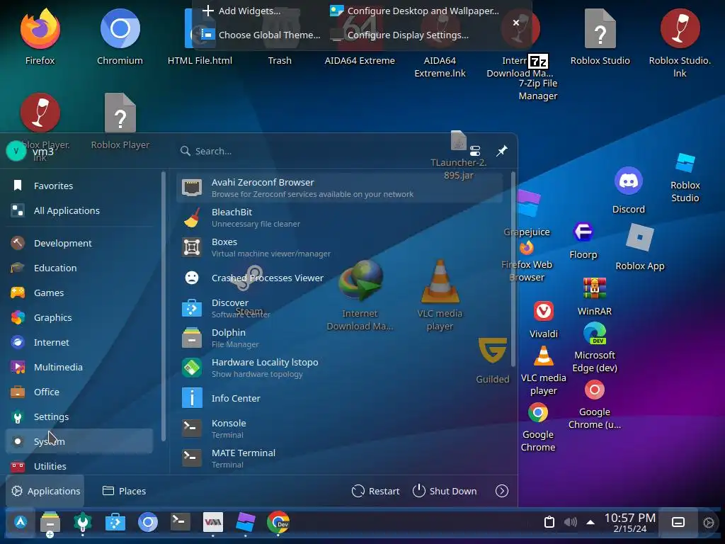This screenshot has width=725, height=544.
Task: Open the VM manager taskbar icon
Action: coord(212,522)
